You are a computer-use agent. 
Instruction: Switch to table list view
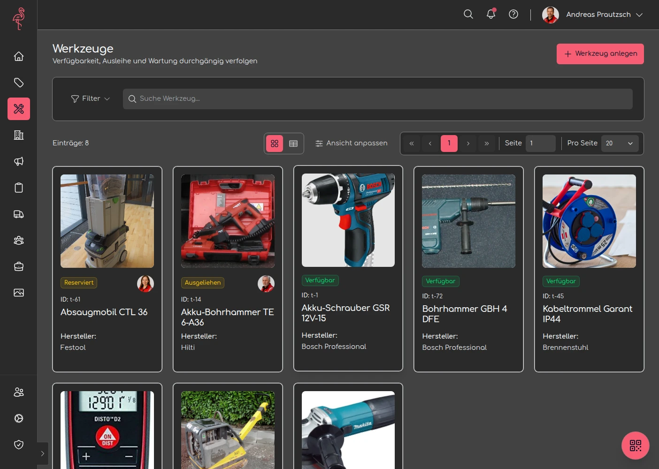pos(293,144)
